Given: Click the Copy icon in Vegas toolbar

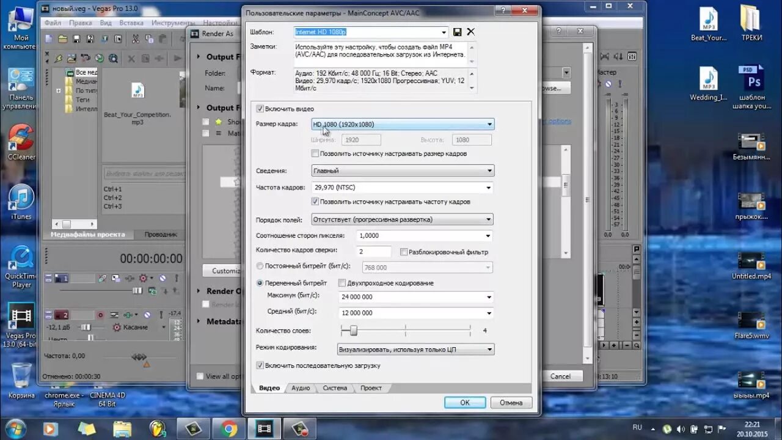Looking at the screenshot, I should click(149, 39).
